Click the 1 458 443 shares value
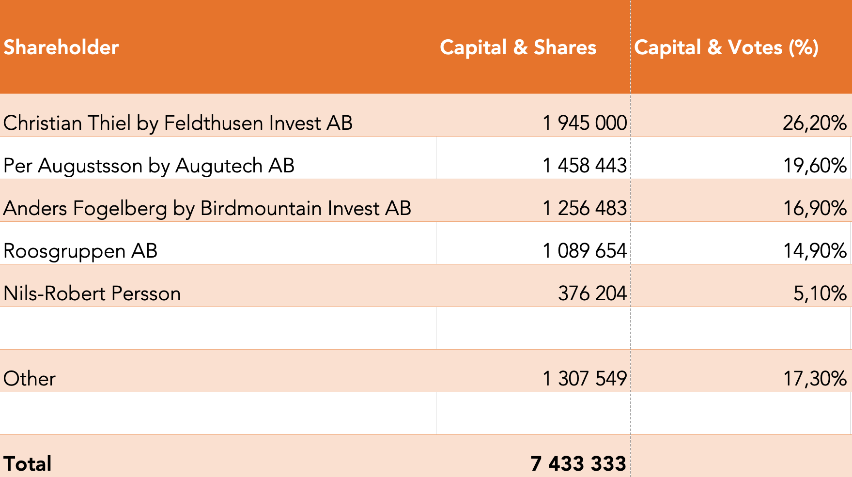The width and height of the screenshot is (852, 477). click(x=585, y=166)
